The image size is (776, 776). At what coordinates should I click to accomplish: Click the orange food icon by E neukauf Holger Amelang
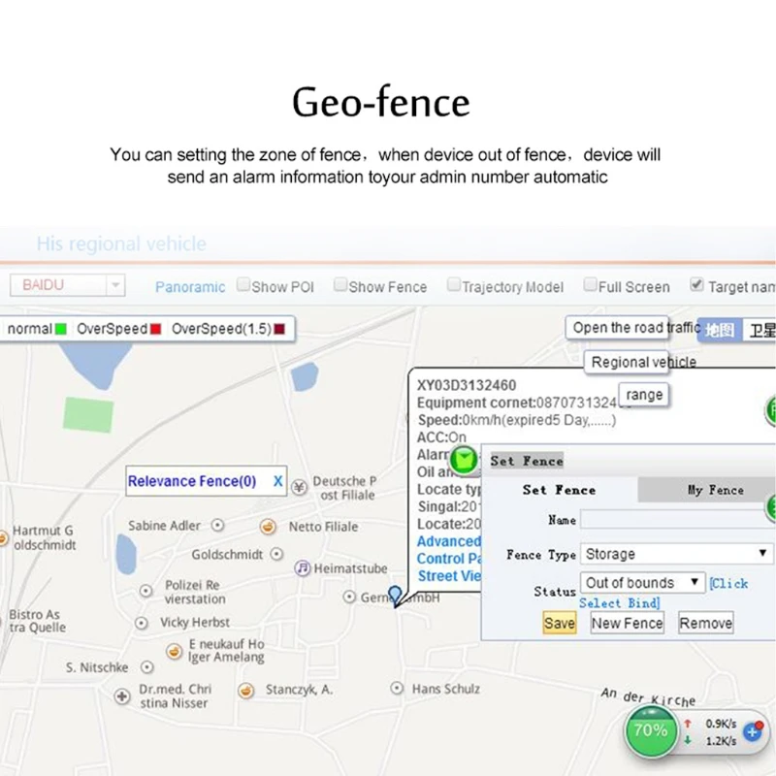click(174, 651)
